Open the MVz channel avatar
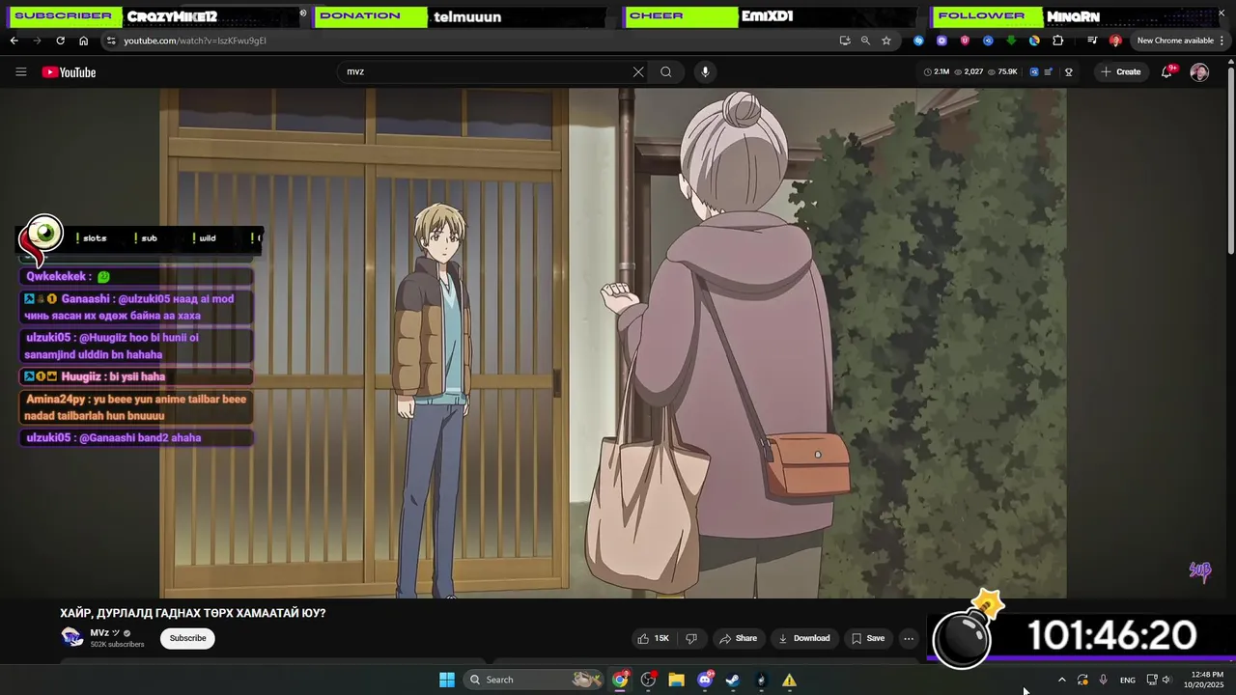Image resolution: width=1236 pixels, height=695 pixels. pyautogui.click(x=72, y=638)
